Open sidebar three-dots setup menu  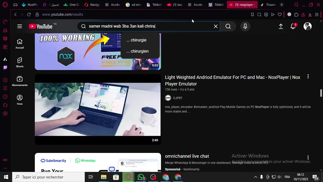(x=5, y=168)
